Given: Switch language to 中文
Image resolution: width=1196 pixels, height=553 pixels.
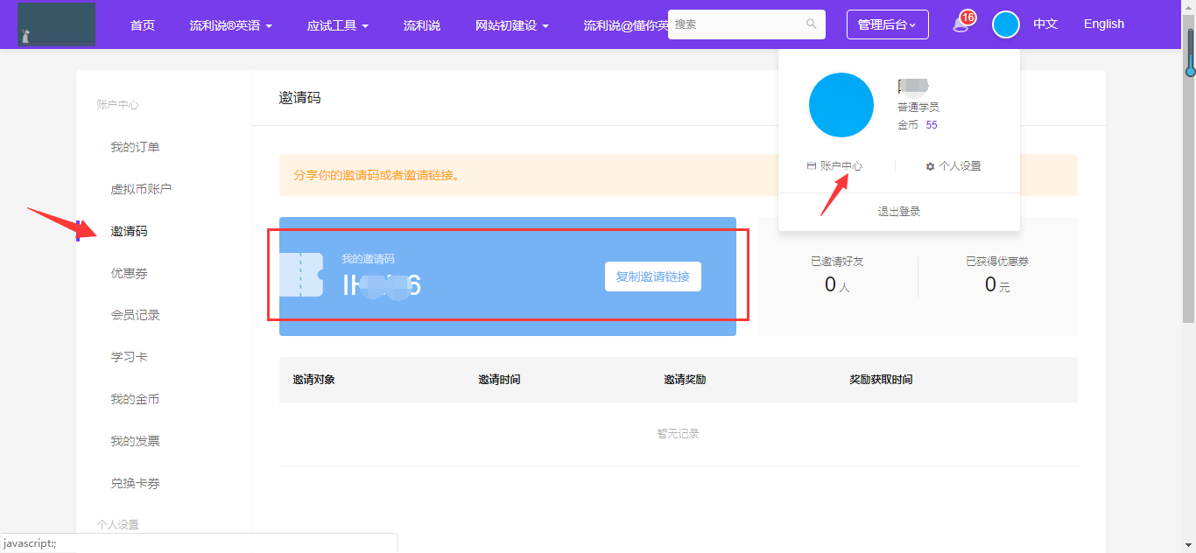Looking at the screenshot, I should pos(1045,24).
